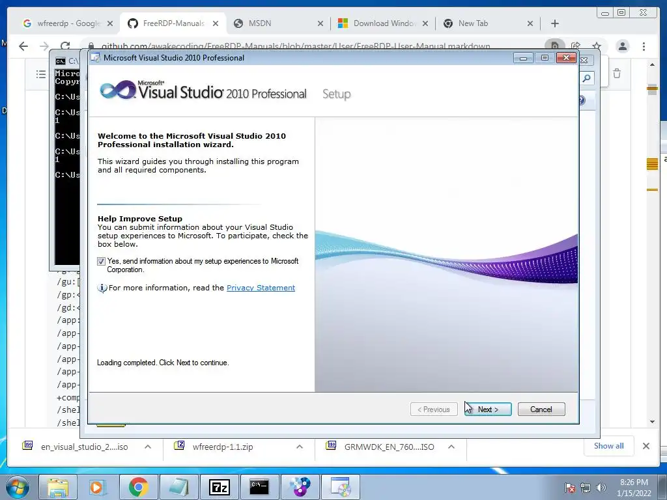Open the Privacy Statement link
The width and height of the screenshot is (667, 500).
click(x=261, y=288)
